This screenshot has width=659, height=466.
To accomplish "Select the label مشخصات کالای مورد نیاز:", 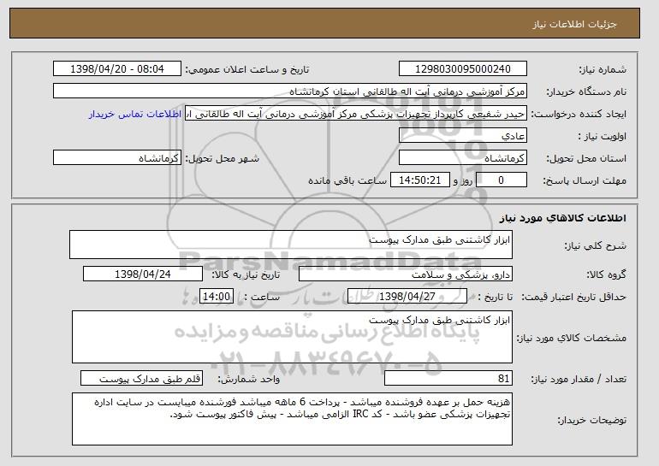I will tap(571, 338).
